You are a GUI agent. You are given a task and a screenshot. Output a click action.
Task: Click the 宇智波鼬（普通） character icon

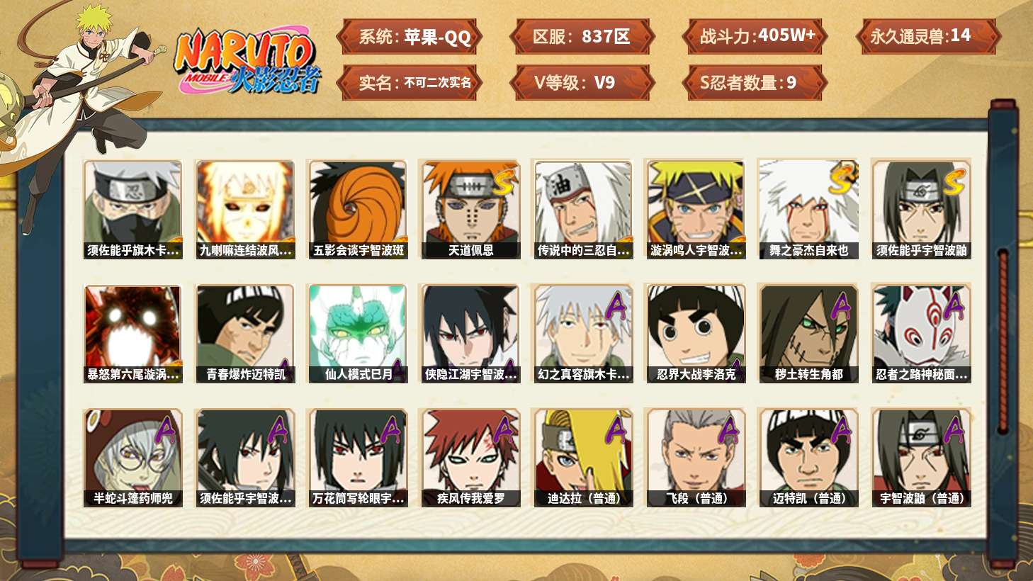[x=921, y=458]
